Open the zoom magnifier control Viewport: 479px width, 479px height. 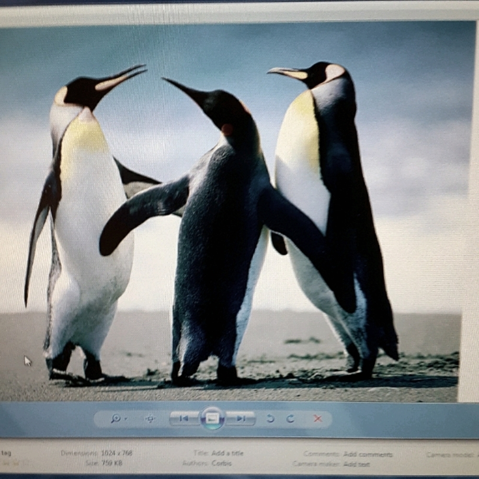(x=115, y=418)
